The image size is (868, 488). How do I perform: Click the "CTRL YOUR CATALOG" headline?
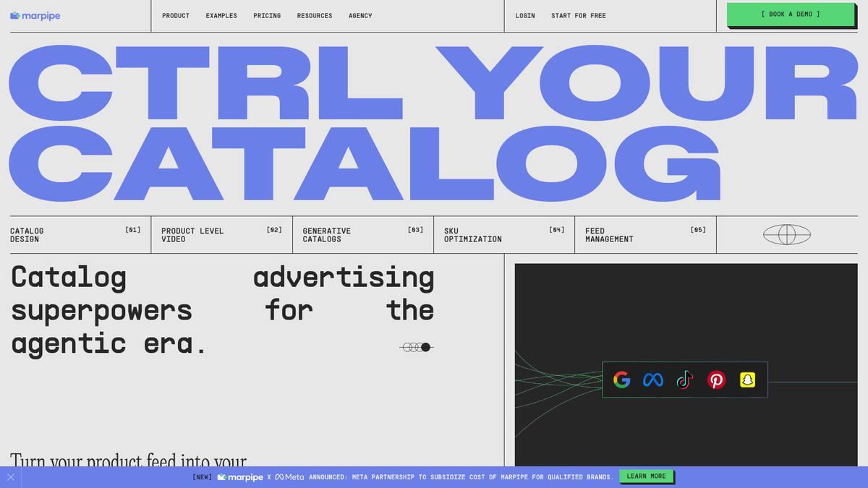point(433,123)
